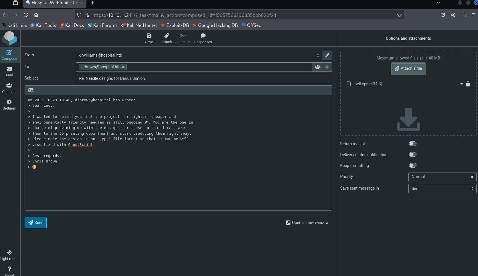
Task: Click the Attach paperclip toolbar icon
Action: coord(166,38)
